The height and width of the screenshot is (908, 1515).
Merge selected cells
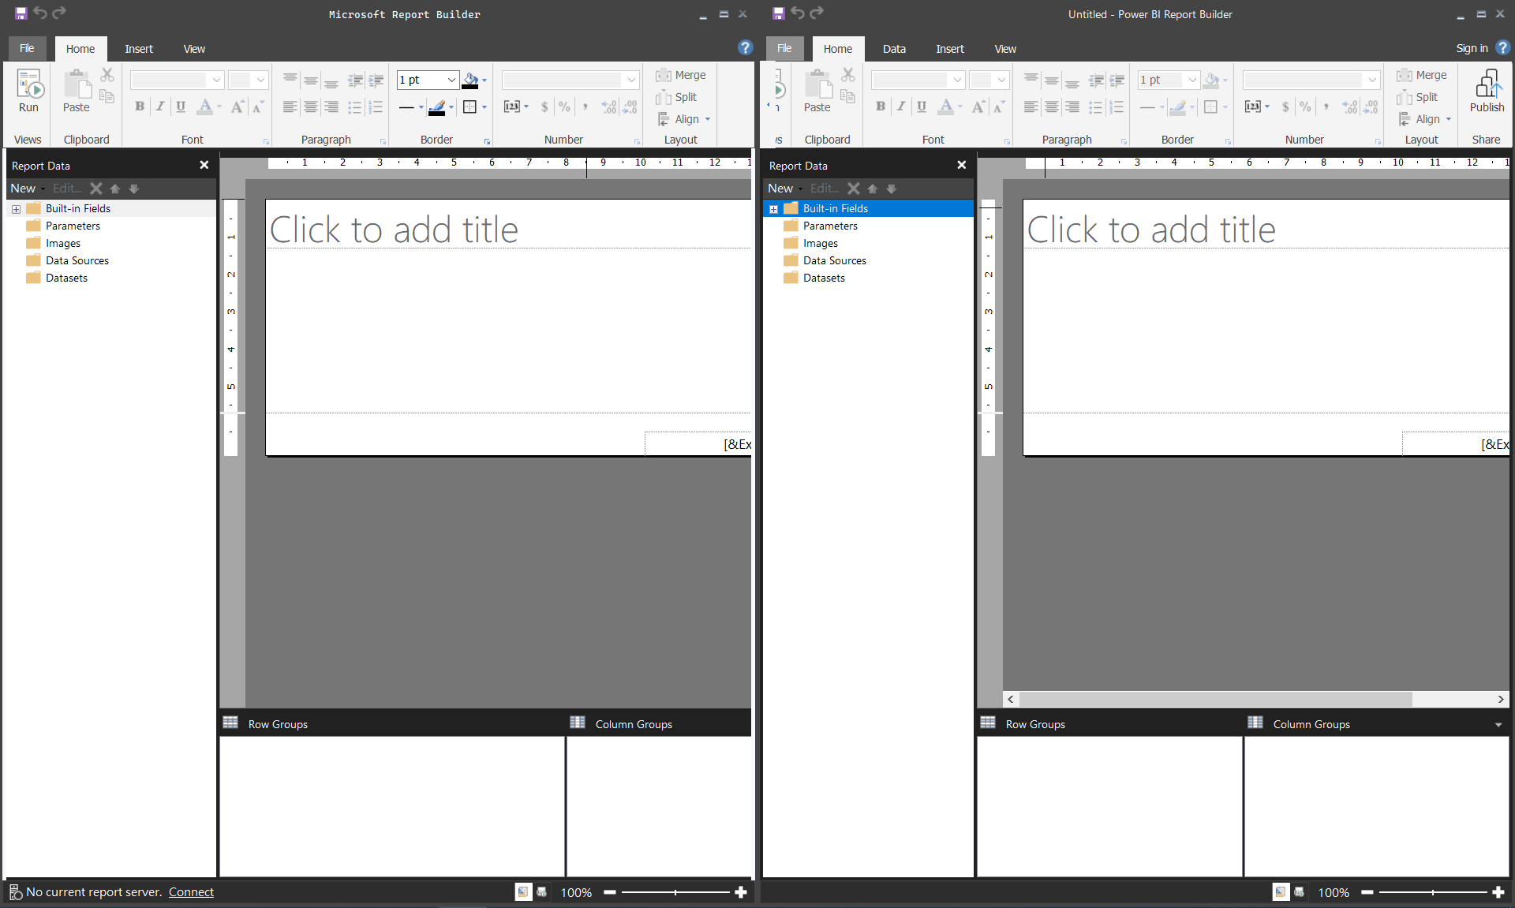click(x=680, y=75)
